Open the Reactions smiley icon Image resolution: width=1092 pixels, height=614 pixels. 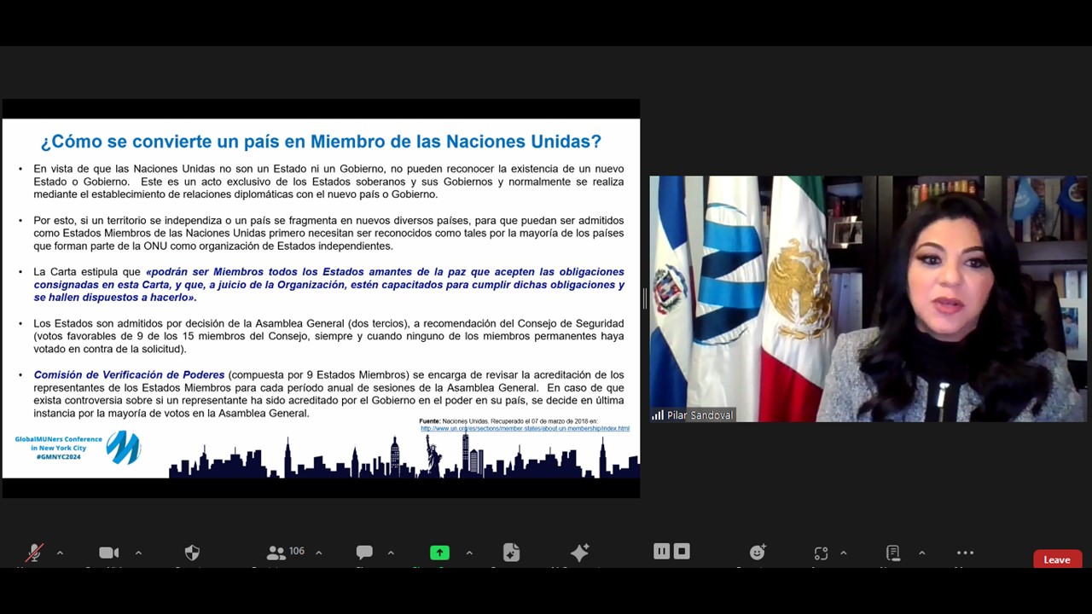point(758,553)
